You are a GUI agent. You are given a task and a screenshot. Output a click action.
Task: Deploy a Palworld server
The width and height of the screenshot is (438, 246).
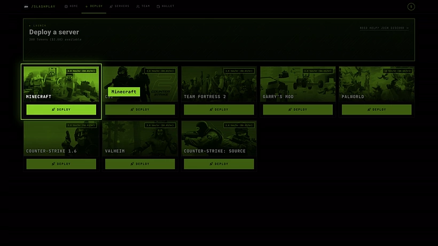[377, 110]
